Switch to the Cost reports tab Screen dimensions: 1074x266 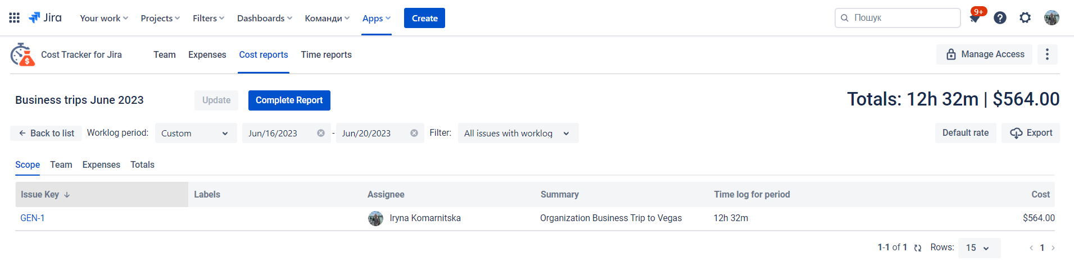264,54
